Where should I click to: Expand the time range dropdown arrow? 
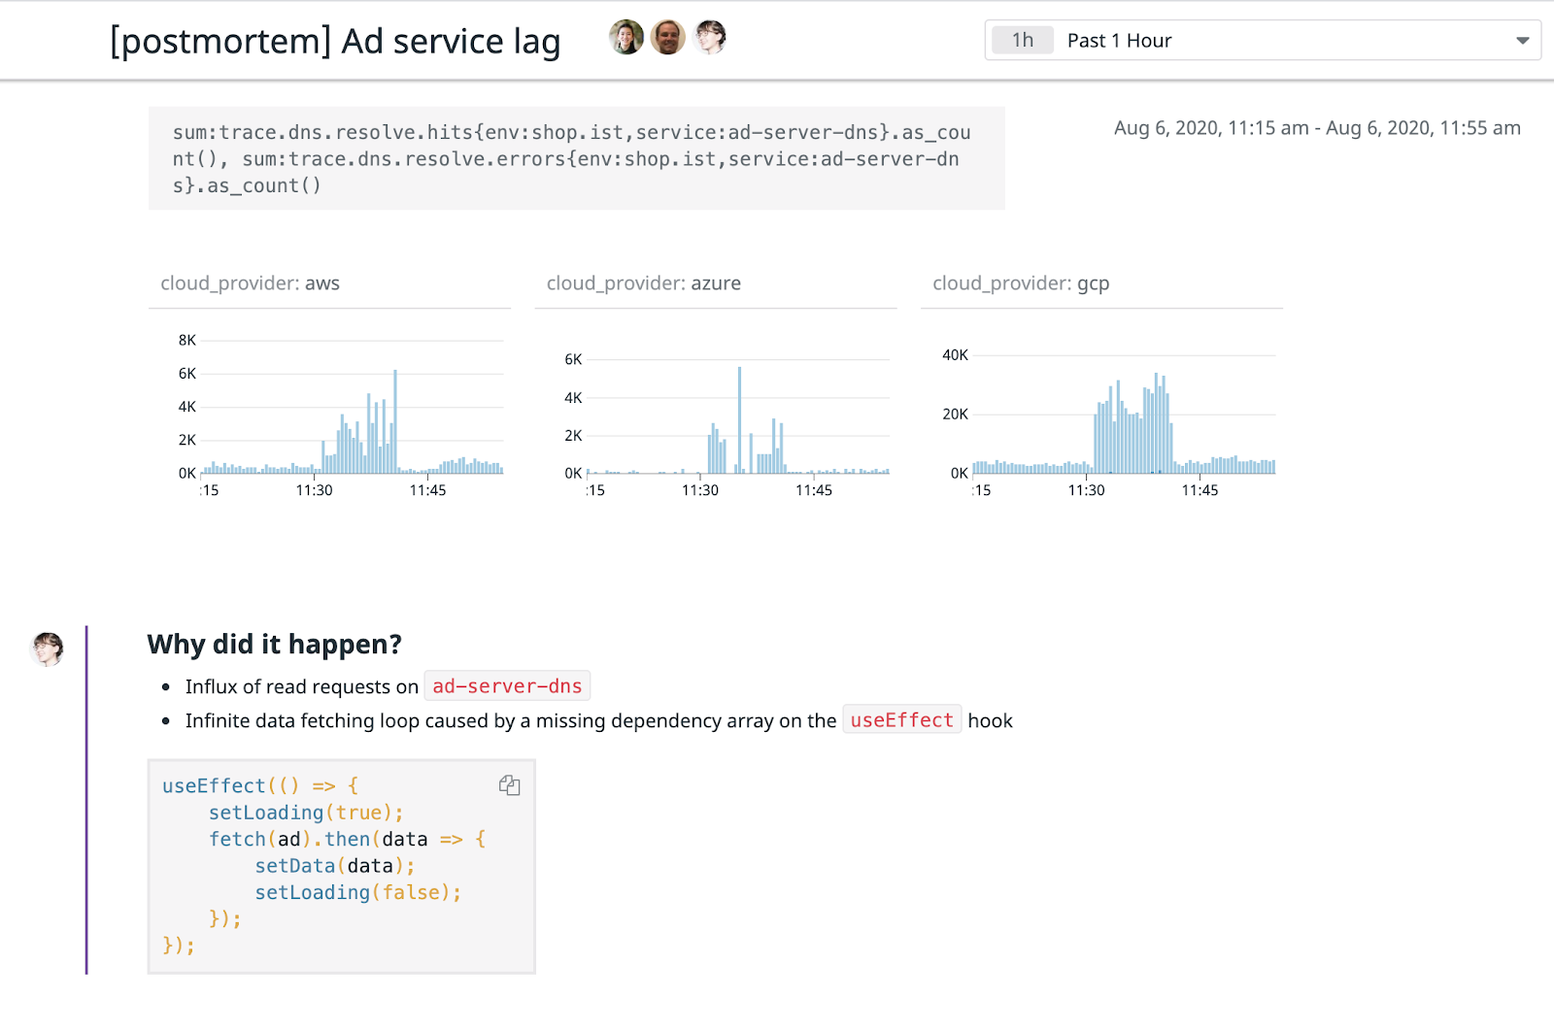tap(1522, 41)
